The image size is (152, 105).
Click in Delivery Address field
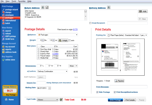[113, 15]
